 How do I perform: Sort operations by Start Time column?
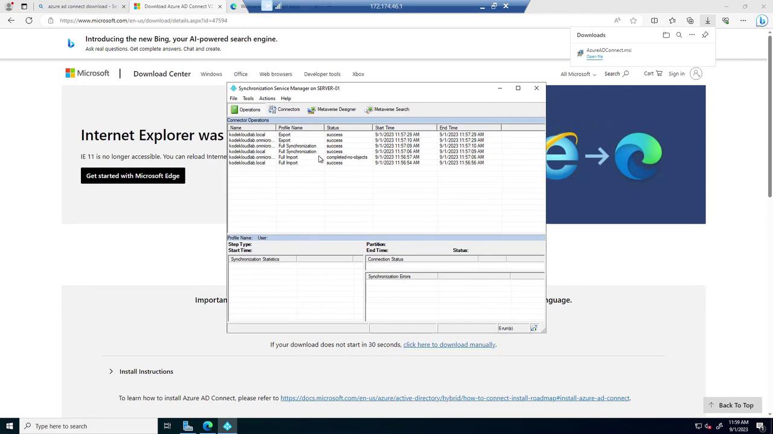[405, 128]
